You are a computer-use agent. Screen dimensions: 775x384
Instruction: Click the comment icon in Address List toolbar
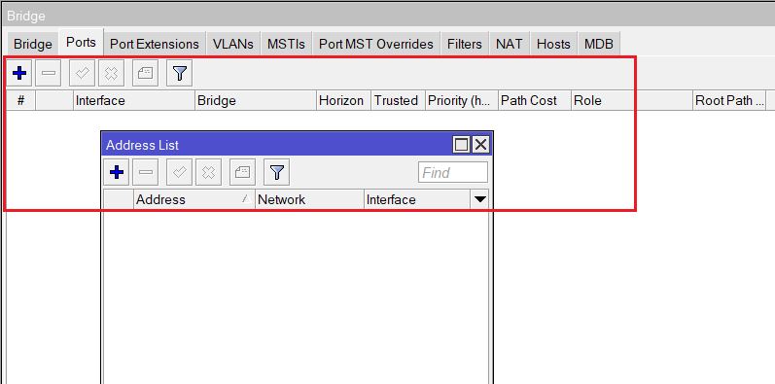coord(243,172)
